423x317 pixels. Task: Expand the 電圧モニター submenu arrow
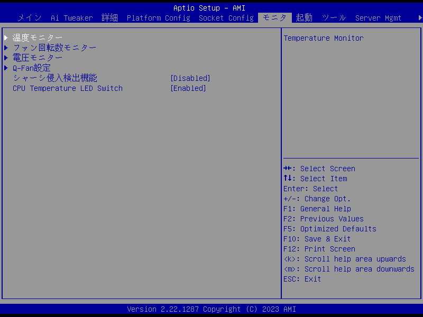point(6,58)
